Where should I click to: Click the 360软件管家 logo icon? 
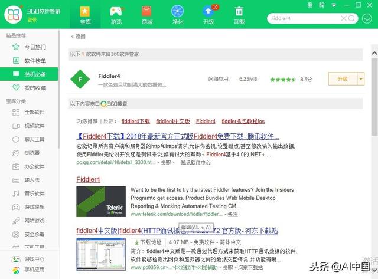[x=13, y=14]
